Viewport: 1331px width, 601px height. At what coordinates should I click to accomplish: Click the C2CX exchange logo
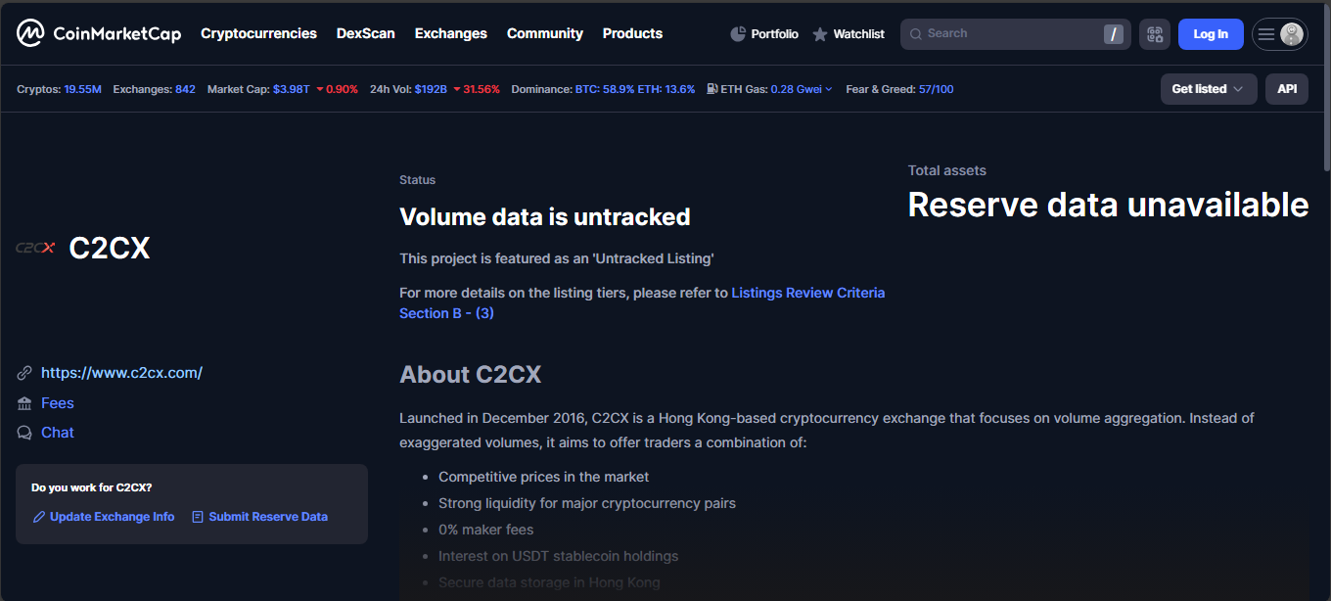(35, 249)
